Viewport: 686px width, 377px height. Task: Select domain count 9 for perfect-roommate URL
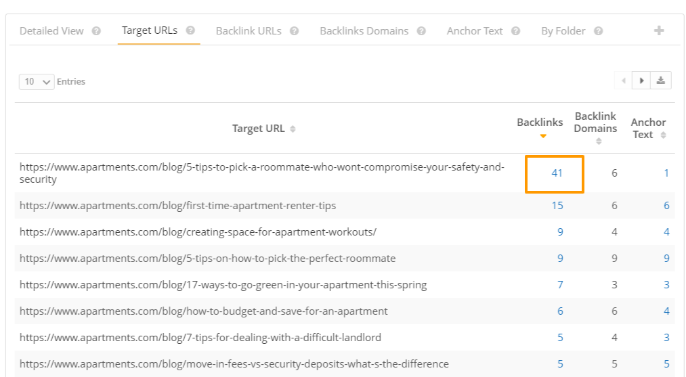[x=614, y=259]
